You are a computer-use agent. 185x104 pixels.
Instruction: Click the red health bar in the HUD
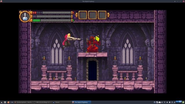pyautogui.click(x=52, y=13)
